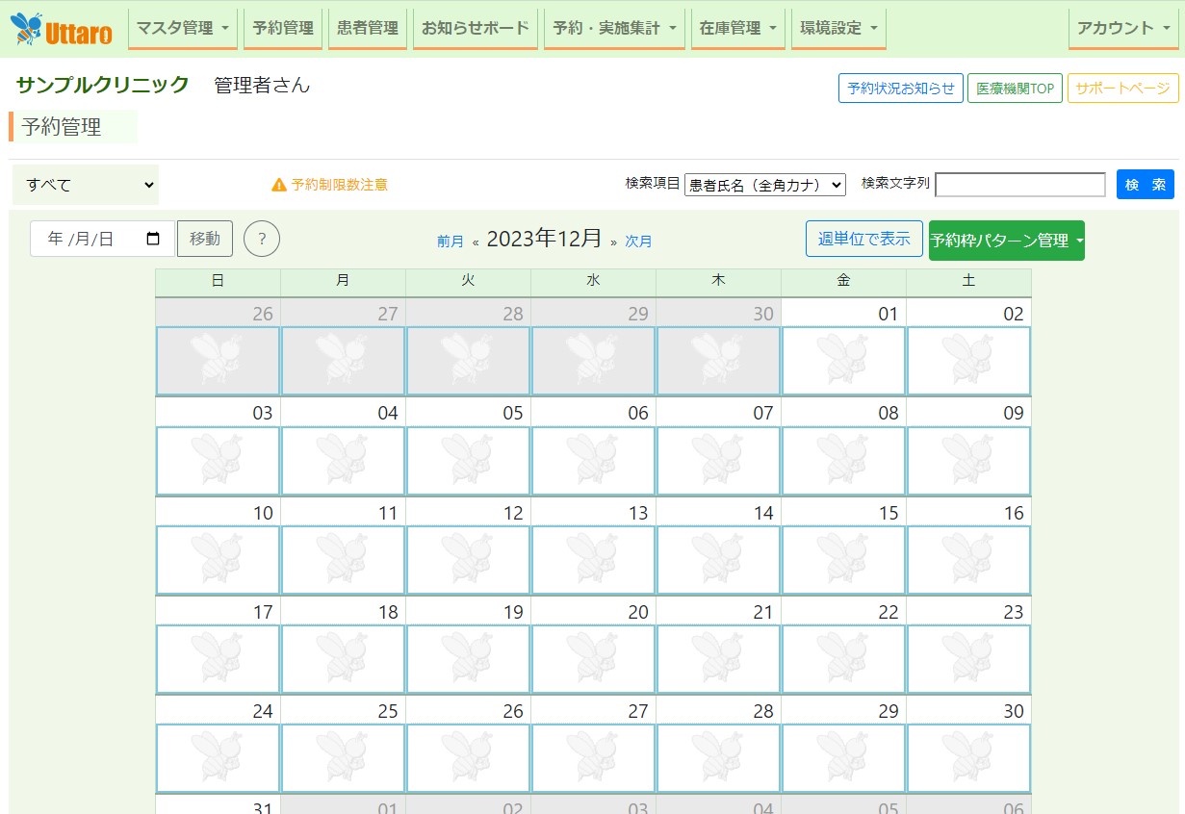Click the greyed bee cell for November 28
Viewport: 1185px width, 814px height.
(468, 361)
